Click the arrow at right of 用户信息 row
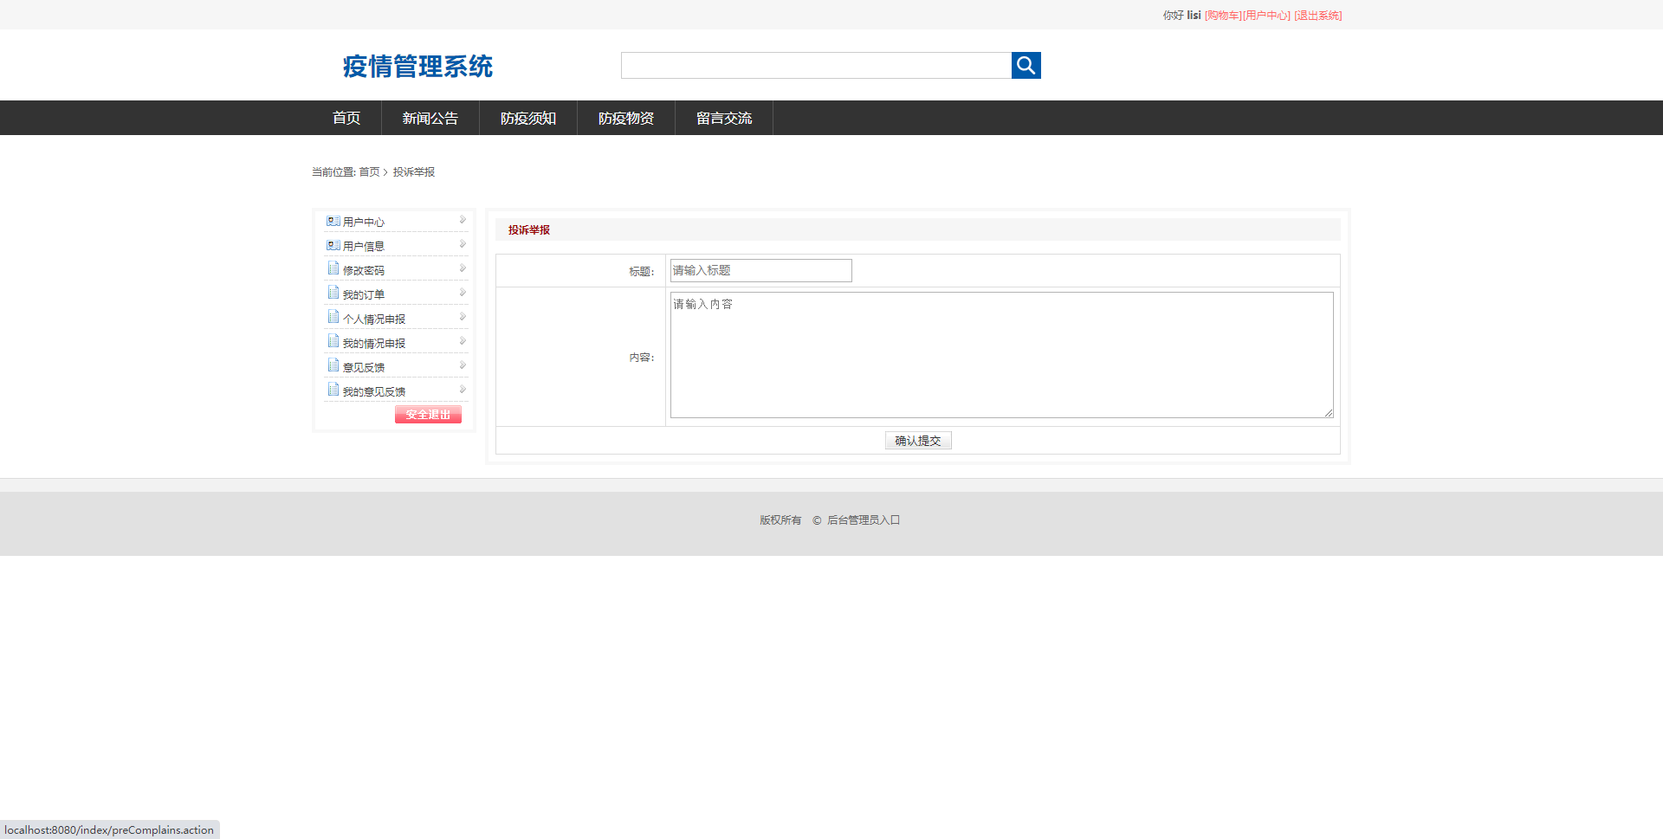Screen dimensions: 1663x839 tap(463, 244)
